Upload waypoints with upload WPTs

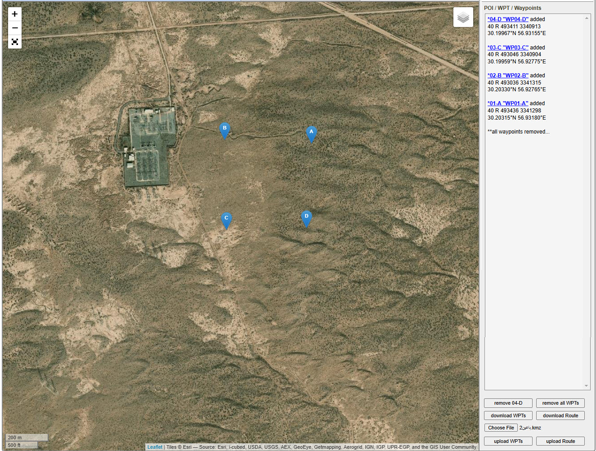(x=508, y=441)
